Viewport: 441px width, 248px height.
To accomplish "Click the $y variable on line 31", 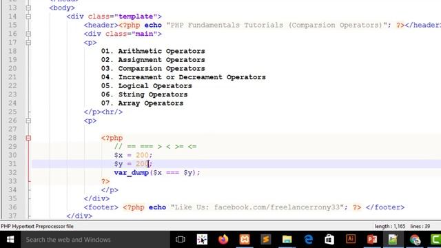I will click(x=119, y=164).
